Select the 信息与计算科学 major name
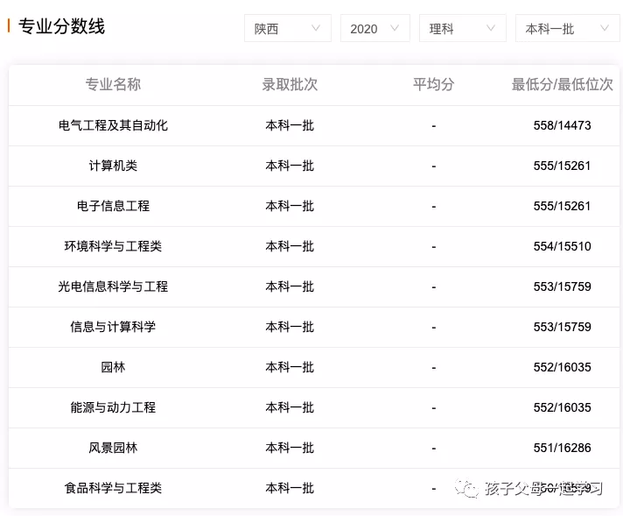 113,327
